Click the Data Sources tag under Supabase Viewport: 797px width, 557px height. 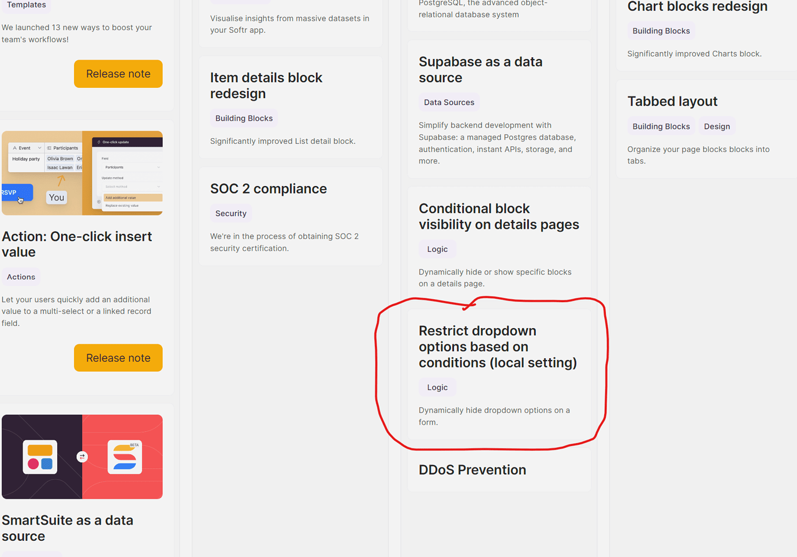(449, 102)
